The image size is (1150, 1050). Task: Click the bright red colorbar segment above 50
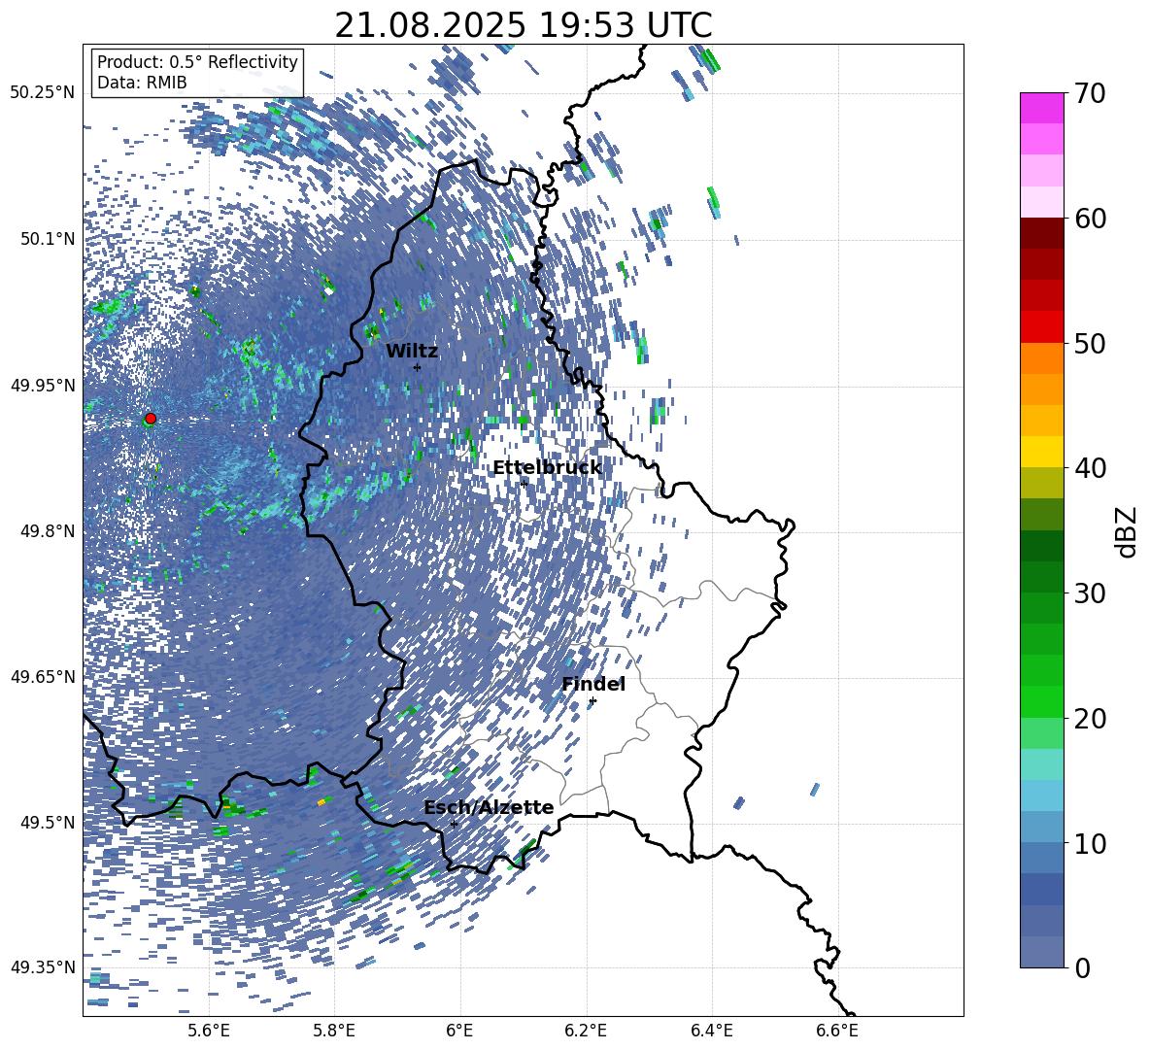click(1042, 327)
